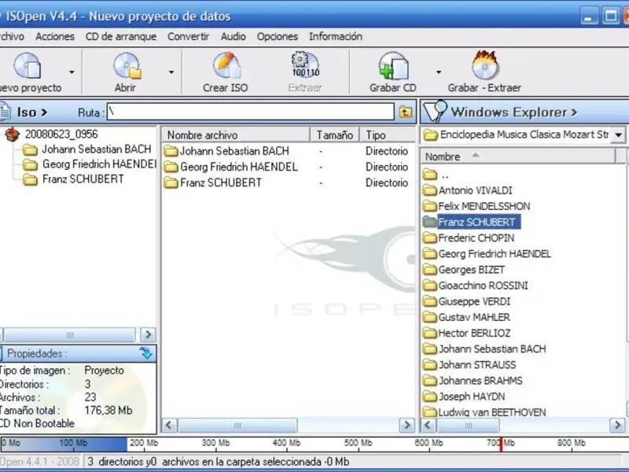Viewport: 629px width, 472px height.
Task: Click the Explorer scrollbar left arrow
Action: point(429,425)
